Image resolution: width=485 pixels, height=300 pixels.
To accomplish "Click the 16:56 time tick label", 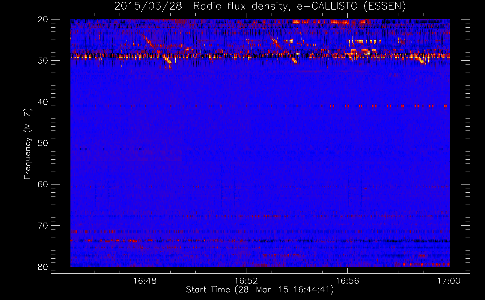I will 347,281.
